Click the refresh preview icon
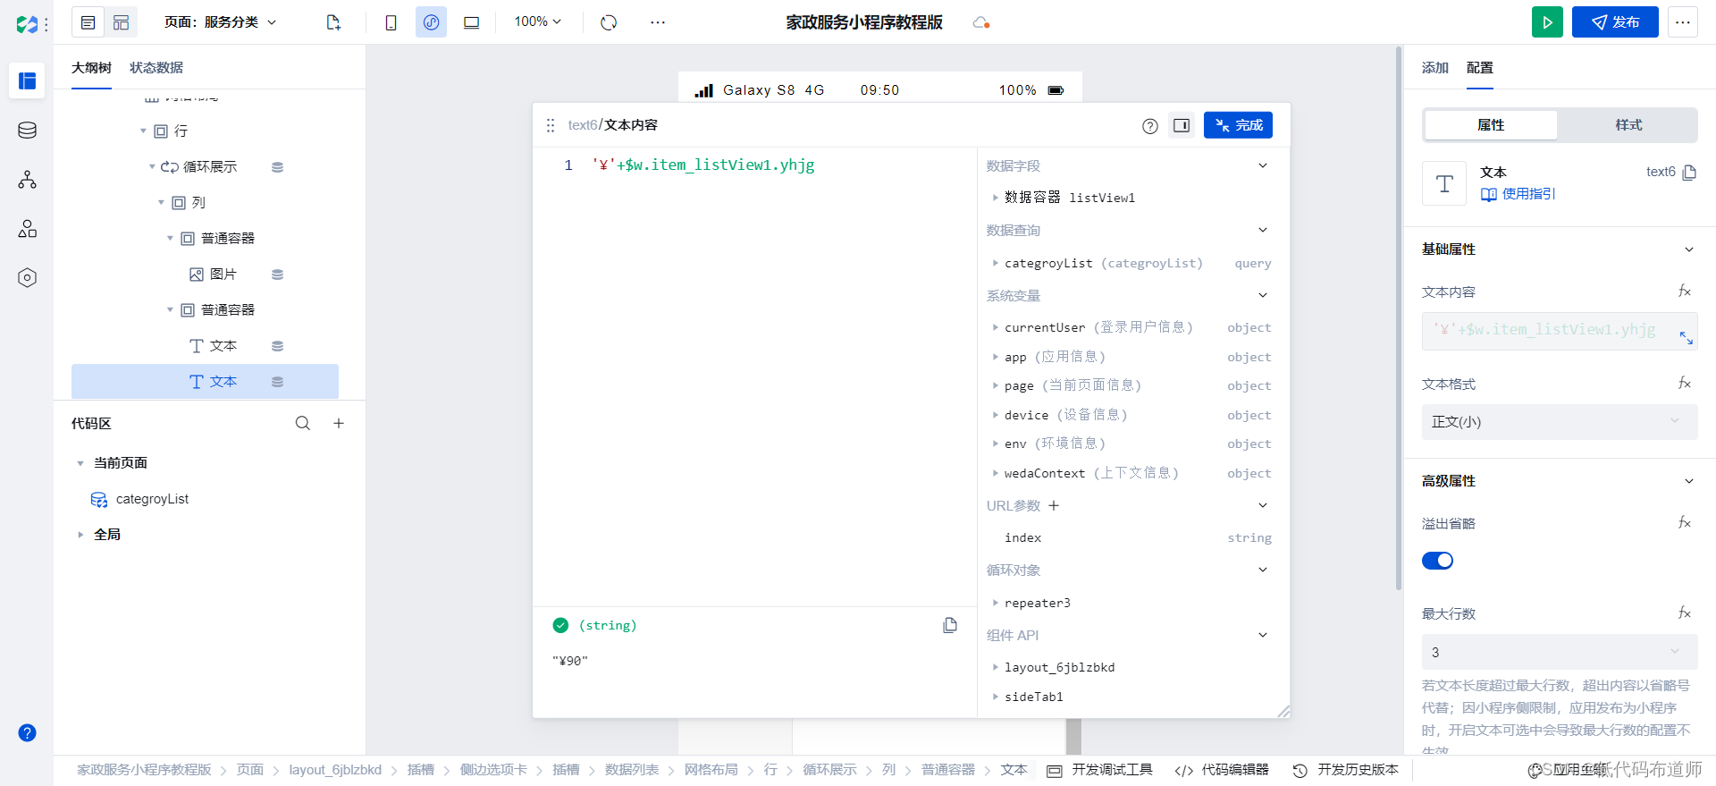The height and width of the screenshot is (786, 1716). [x=609, y=22]
